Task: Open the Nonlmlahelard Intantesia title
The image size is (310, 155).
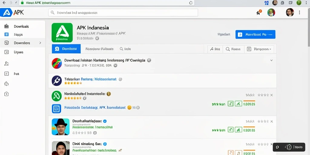Action: pos(85,94)
